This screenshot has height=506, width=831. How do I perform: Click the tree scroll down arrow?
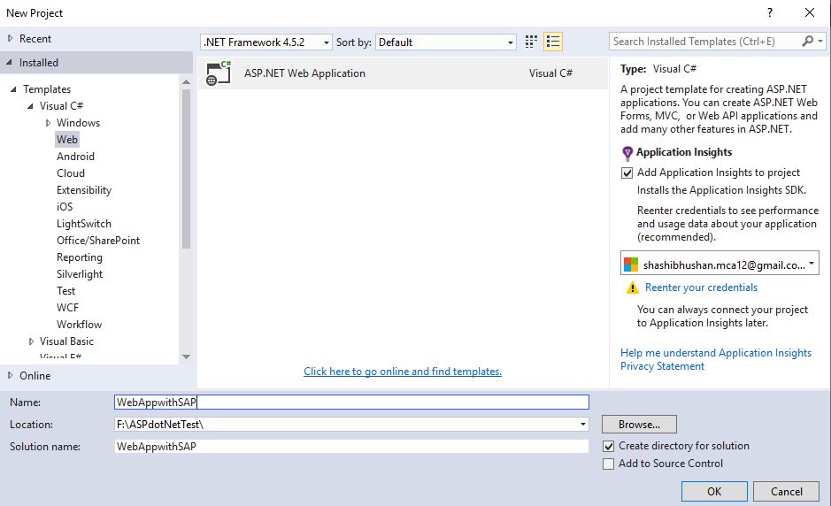tap(186, 357)
